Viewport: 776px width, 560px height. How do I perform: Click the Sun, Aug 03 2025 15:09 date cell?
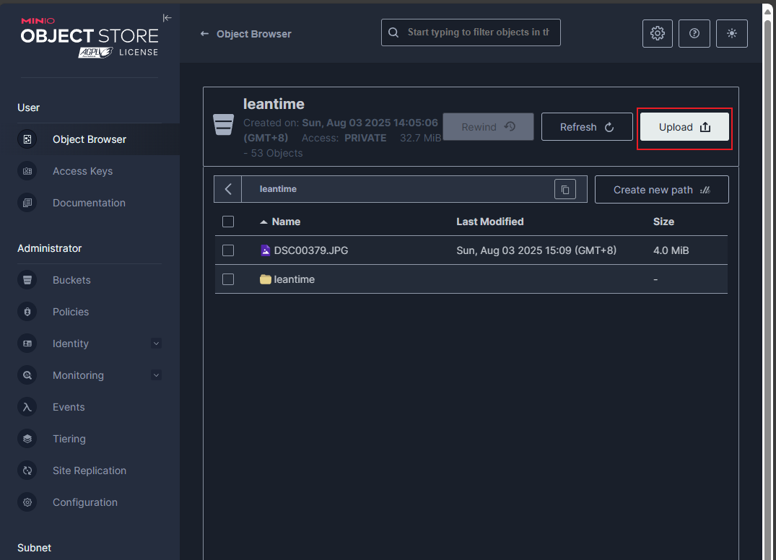tap(536, 250)
